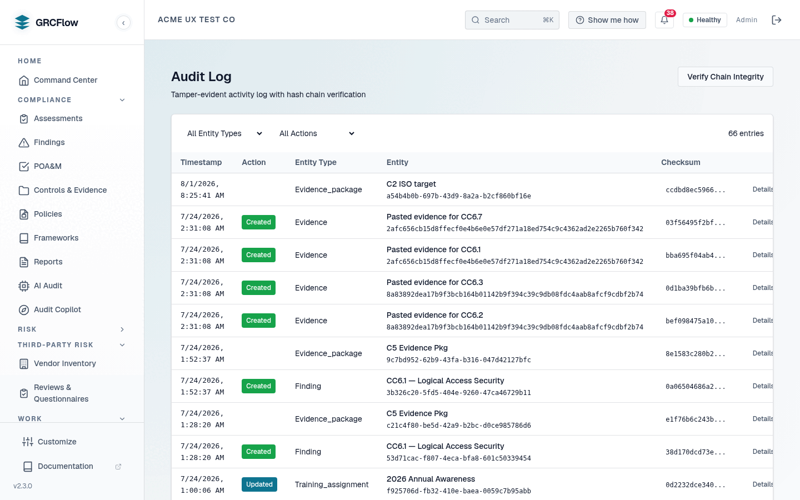
Task: Open Documentation external link icon
Action: [x=118, y=467]
